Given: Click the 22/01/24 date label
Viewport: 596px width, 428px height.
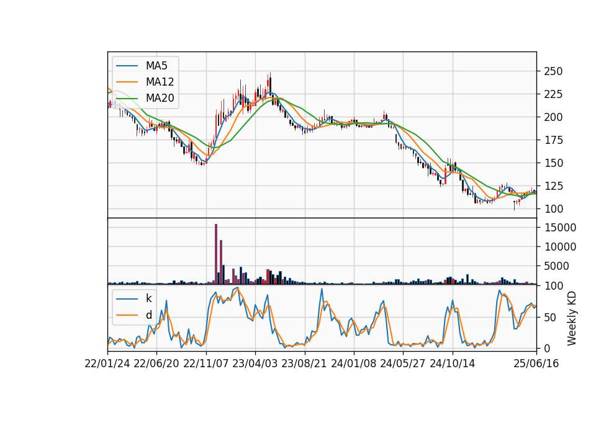Looking at the screenshot, I should pyautogui.click(x=107, y=363).
